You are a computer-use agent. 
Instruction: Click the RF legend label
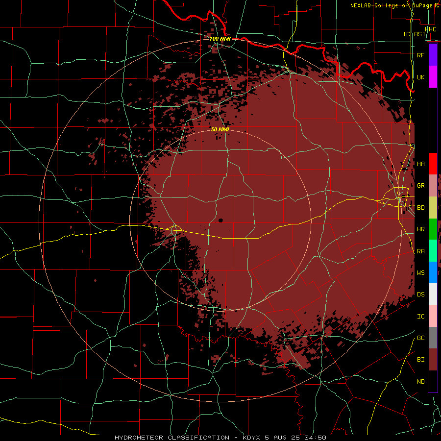[420, 55]
